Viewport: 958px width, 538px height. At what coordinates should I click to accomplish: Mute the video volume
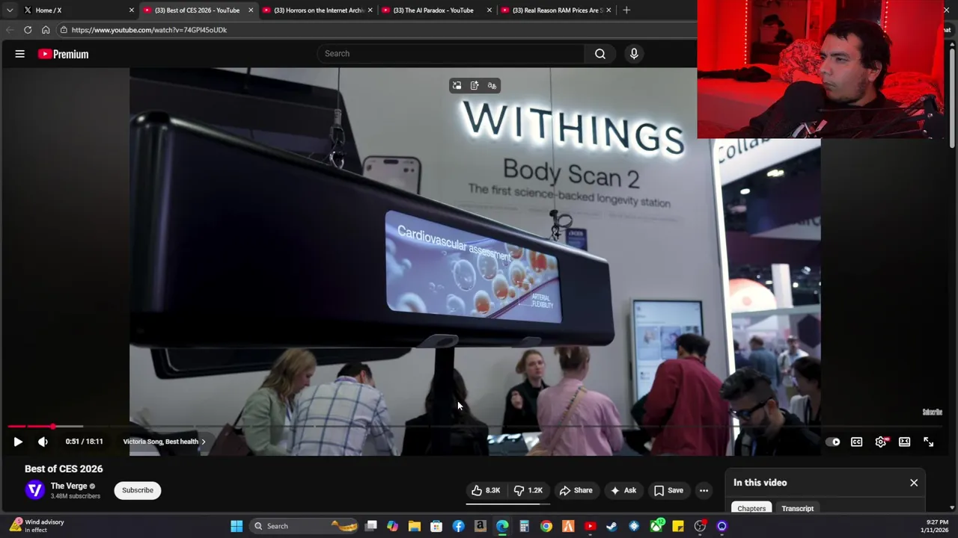[43, 442]
